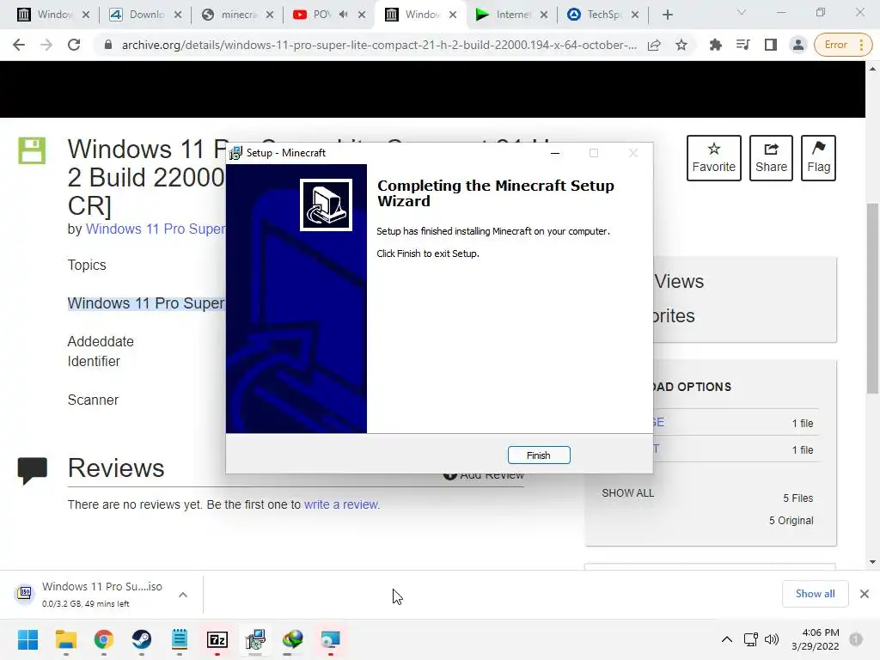Reload the archive.org page
The image size is (880, 660).
coord(74,45)
